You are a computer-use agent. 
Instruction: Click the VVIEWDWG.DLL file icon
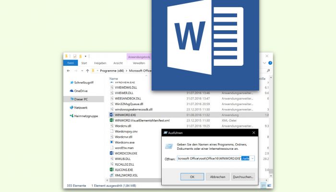112,87
